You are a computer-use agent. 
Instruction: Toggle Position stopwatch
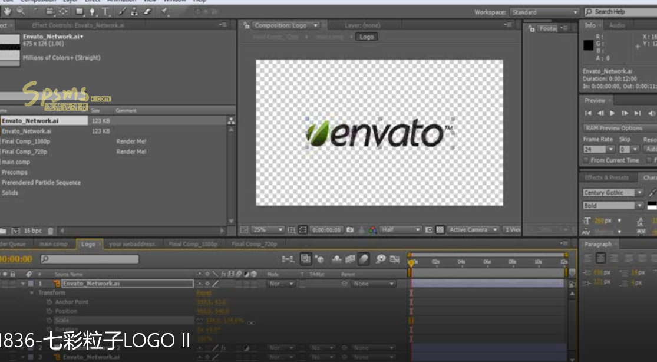point(49,311)
